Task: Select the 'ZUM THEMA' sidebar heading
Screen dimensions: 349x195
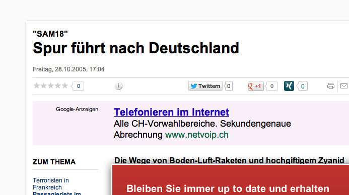Action: pyautogui.click(x=54, y=162)
